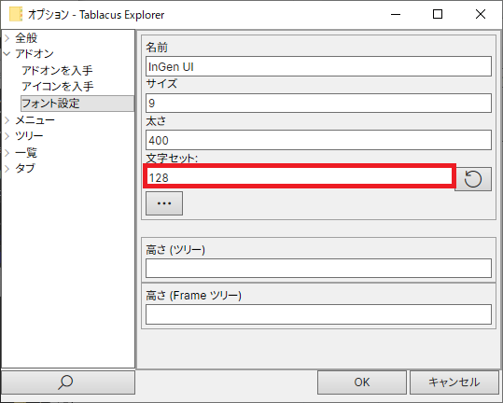Minimize the オプション window
503x403 pixels.
[x=396, y=14]
